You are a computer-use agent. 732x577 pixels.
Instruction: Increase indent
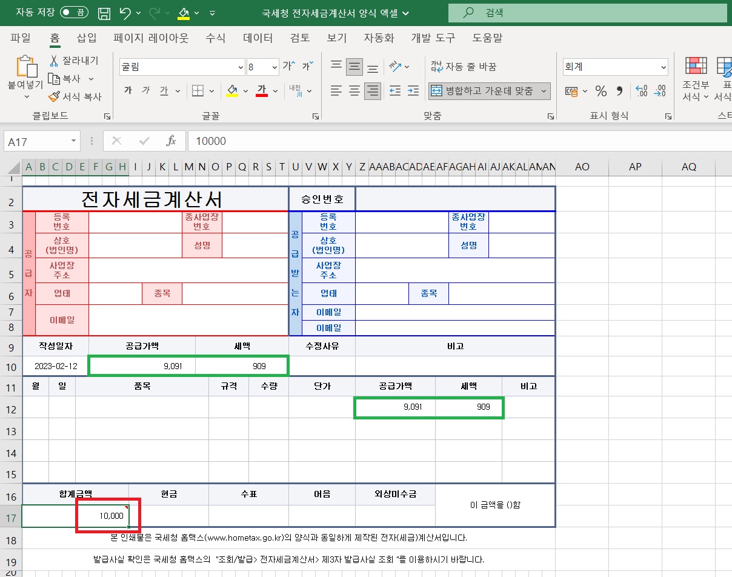click(413, 91)
